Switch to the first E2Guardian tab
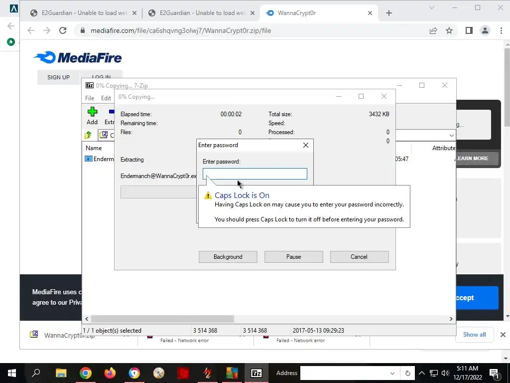Image resolution: width=510 pixels, height=383 pixels. 84,13
